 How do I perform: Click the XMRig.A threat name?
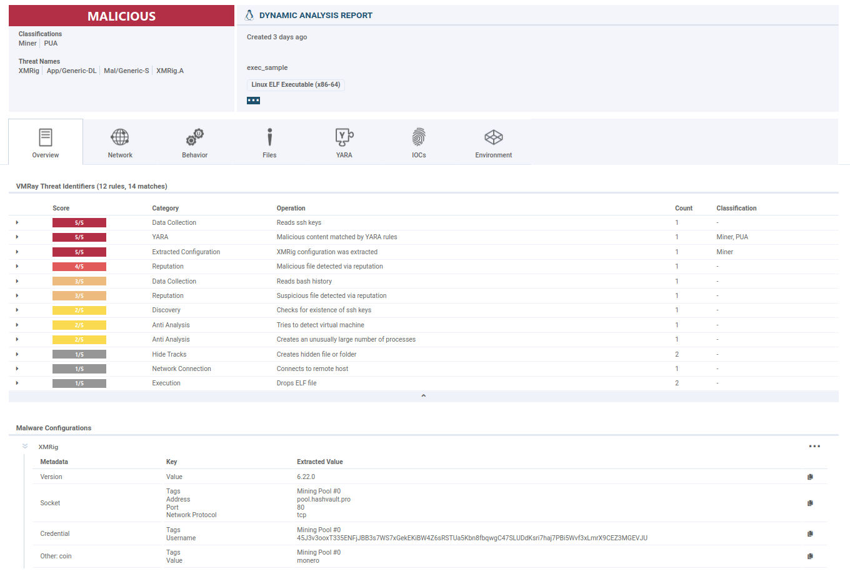pyautogui.click(x=170, y=71)
